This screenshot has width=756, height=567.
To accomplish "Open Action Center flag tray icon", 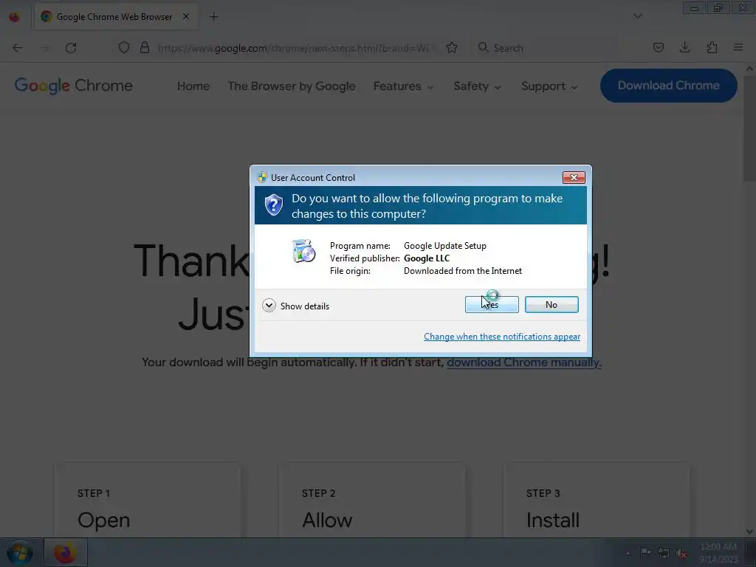I will [645, 552].
